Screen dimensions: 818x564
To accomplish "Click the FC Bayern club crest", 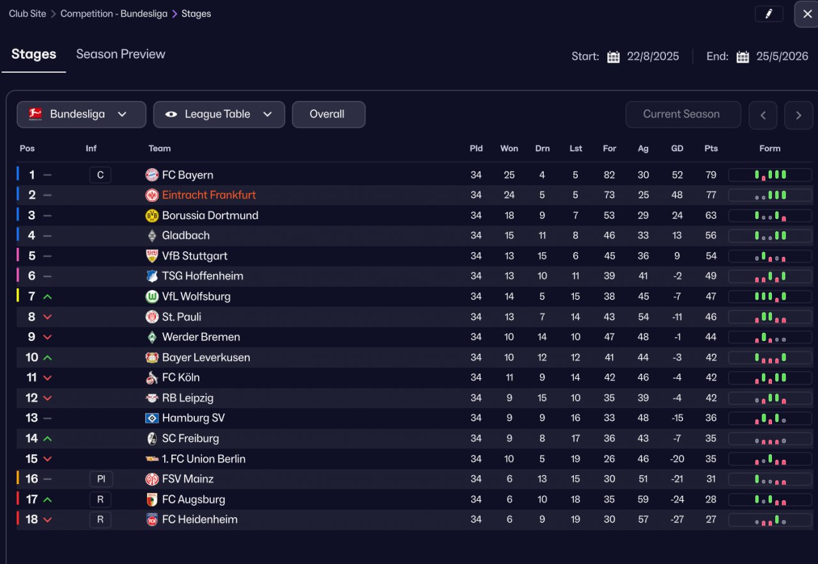I will click(152, 175).
